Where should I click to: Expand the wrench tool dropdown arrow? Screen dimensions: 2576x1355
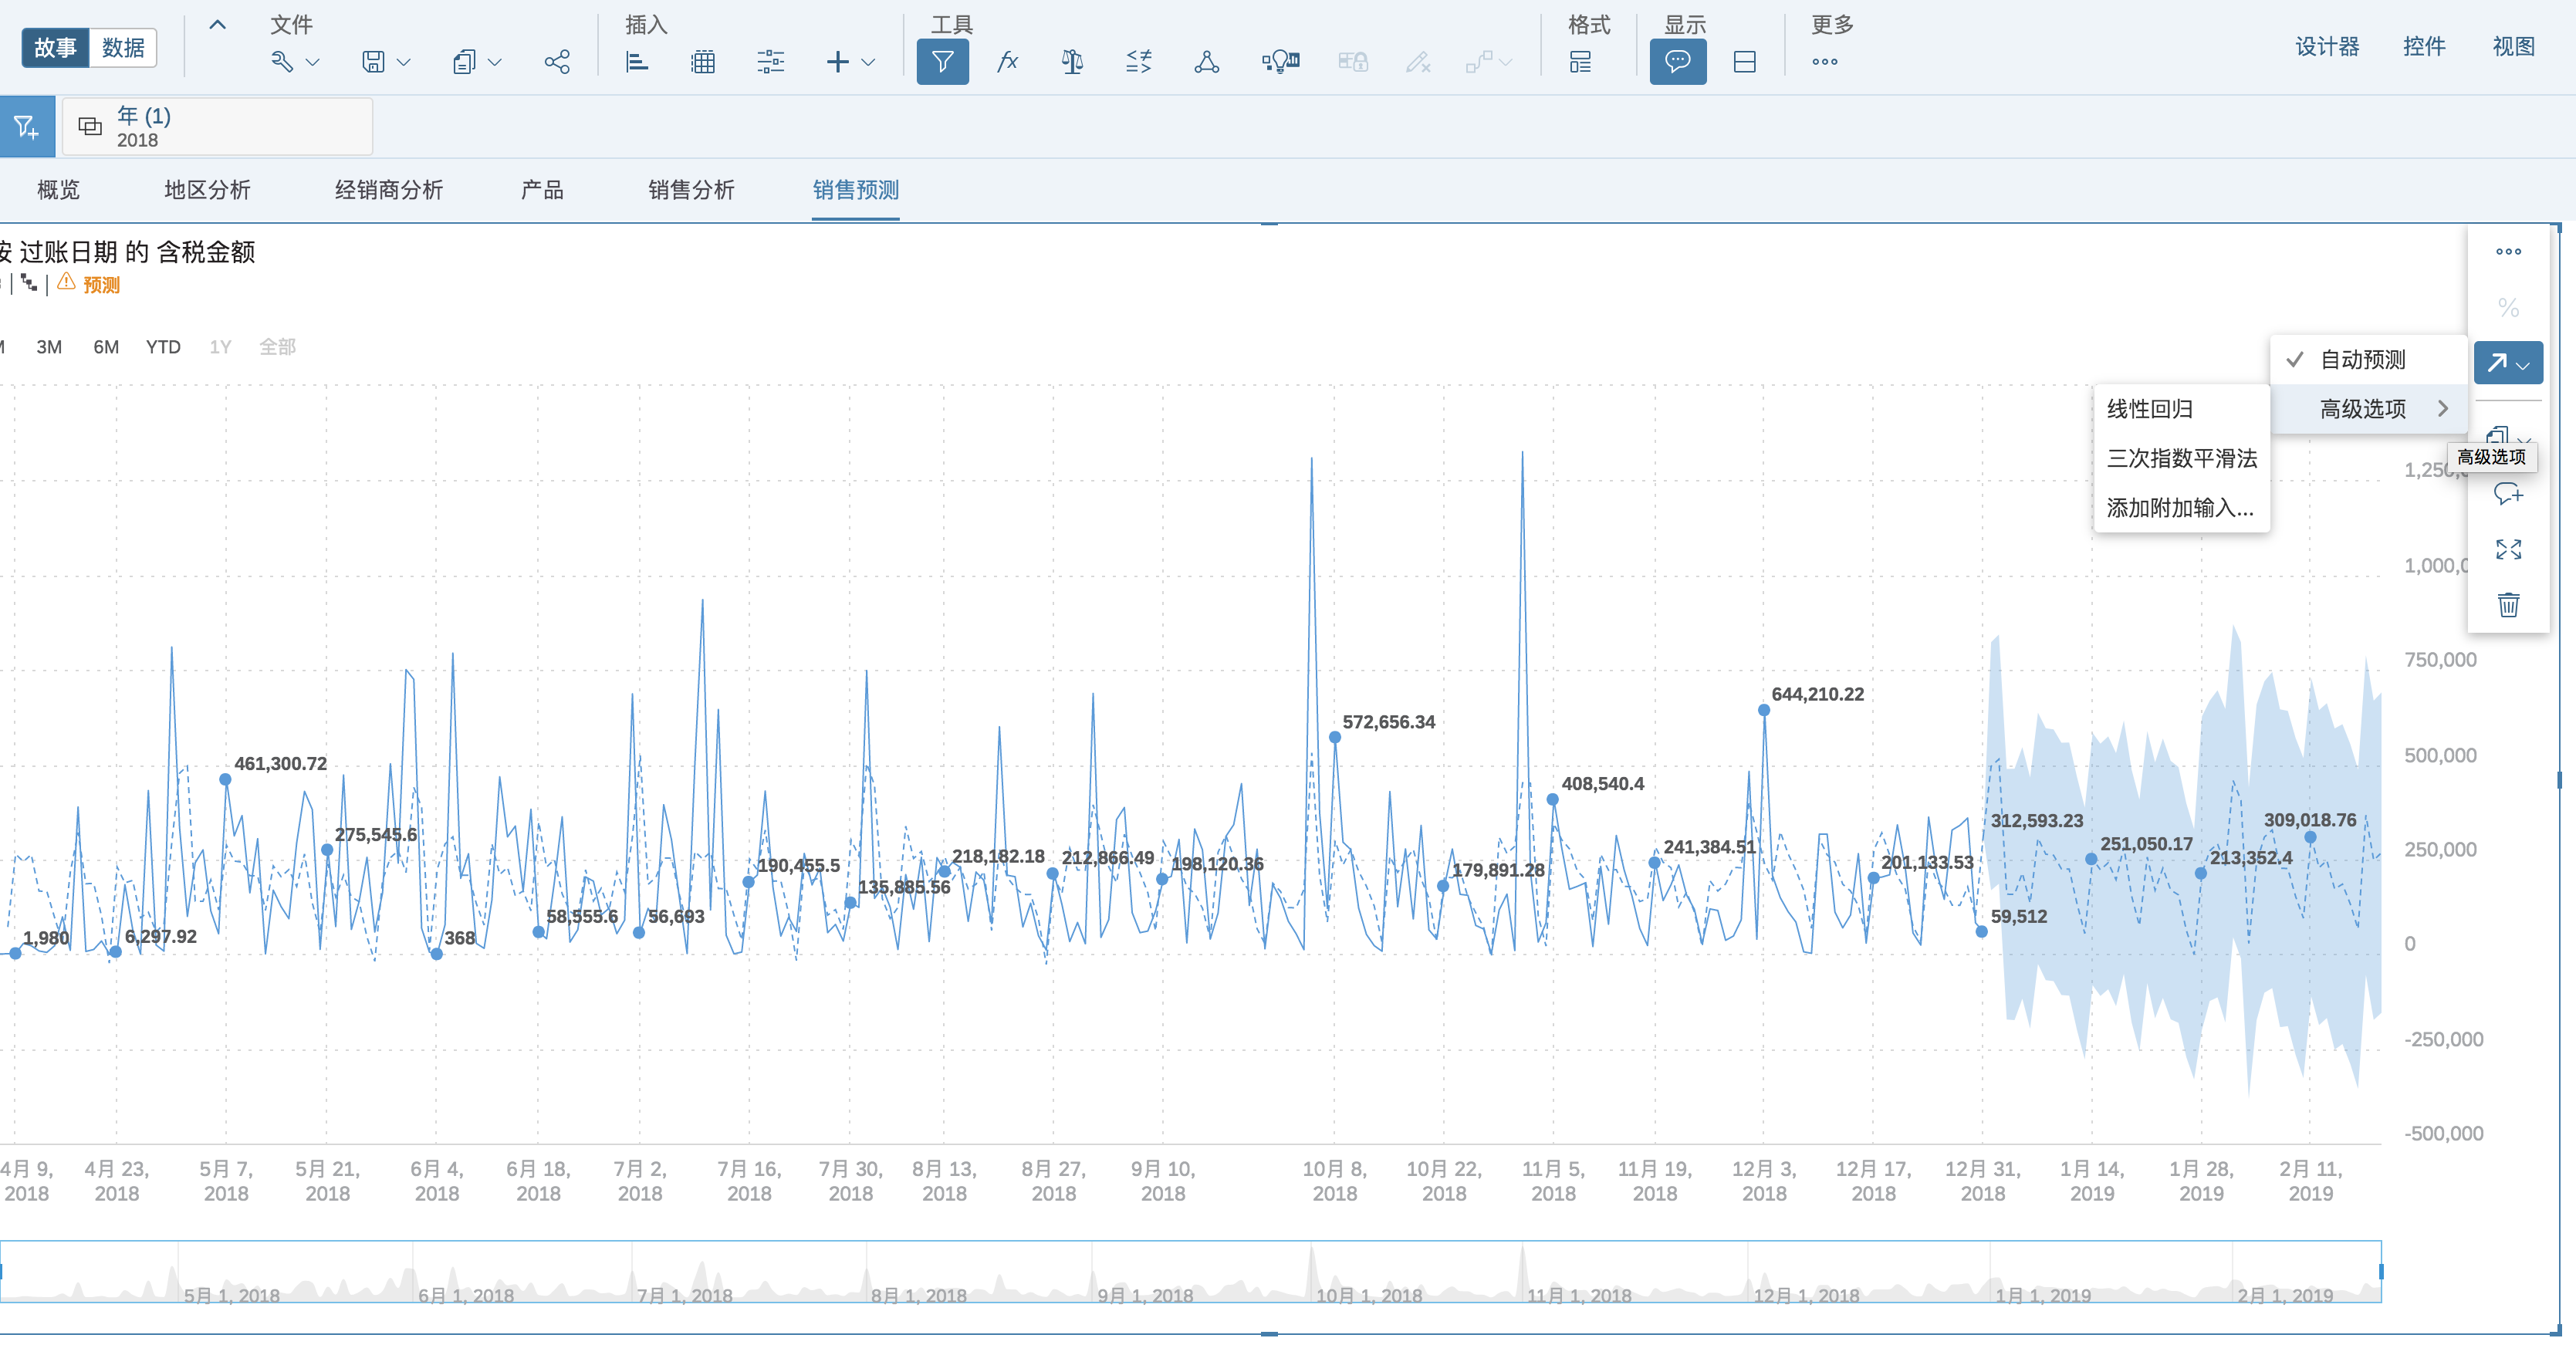click(x=312, y=62)
